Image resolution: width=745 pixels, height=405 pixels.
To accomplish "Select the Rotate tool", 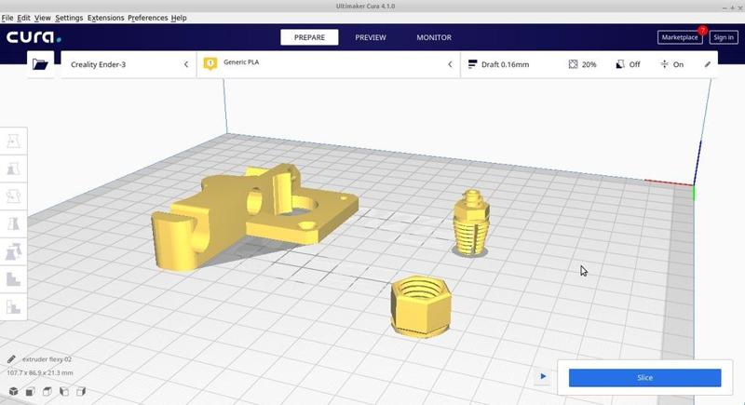I will 13,196.
